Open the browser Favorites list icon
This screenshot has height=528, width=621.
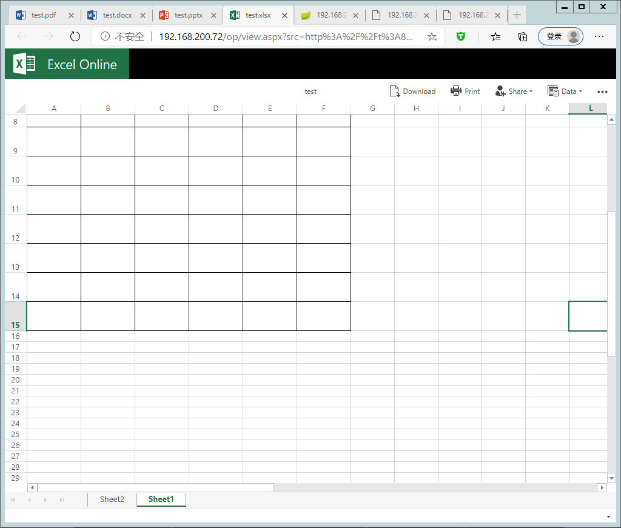coord(495,37)
